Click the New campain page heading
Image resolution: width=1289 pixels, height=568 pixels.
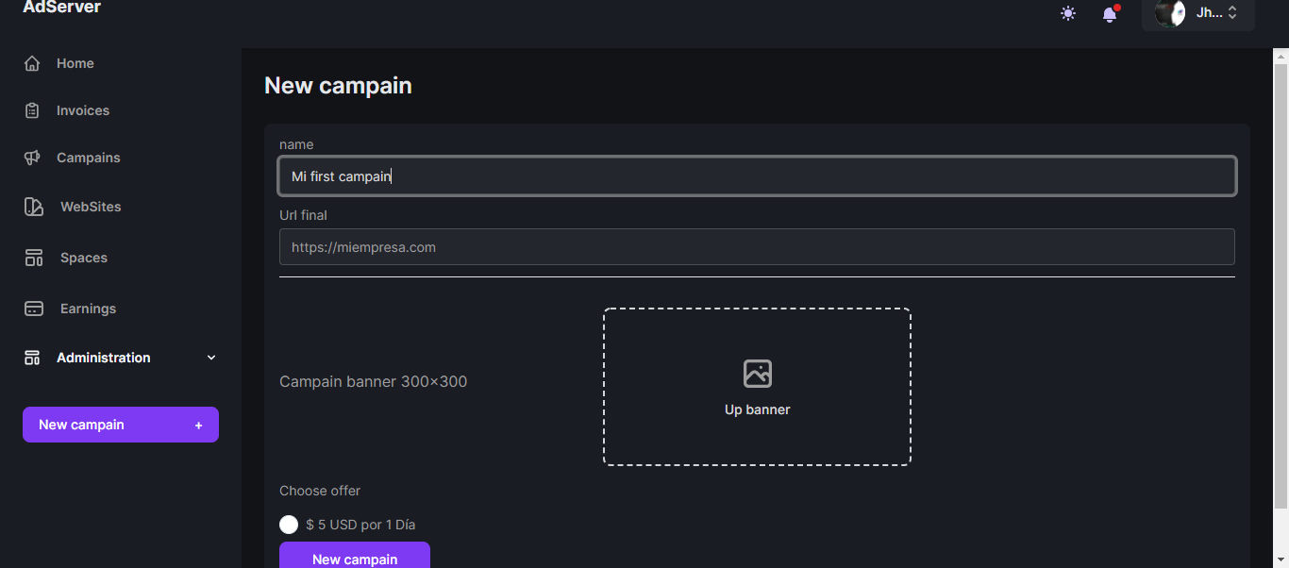pos(338,86)
